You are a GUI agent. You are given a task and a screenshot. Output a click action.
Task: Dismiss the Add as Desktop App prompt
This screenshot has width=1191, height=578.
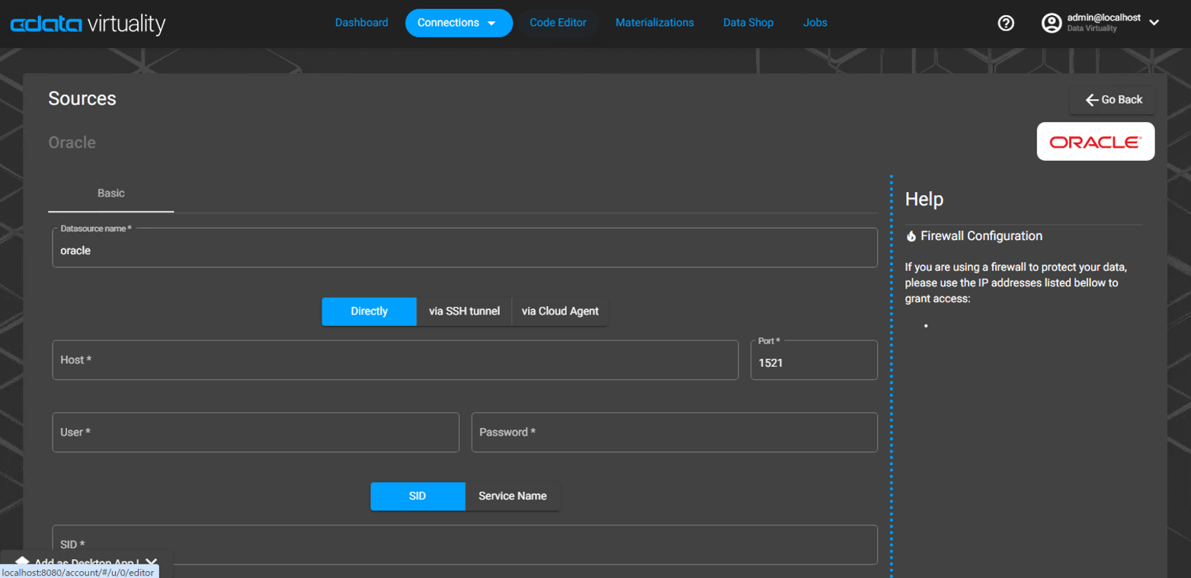pyautogui.click(x=152, y=562)
